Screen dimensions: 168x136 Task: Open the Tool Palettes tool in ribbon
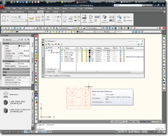[x=91, y=19]
